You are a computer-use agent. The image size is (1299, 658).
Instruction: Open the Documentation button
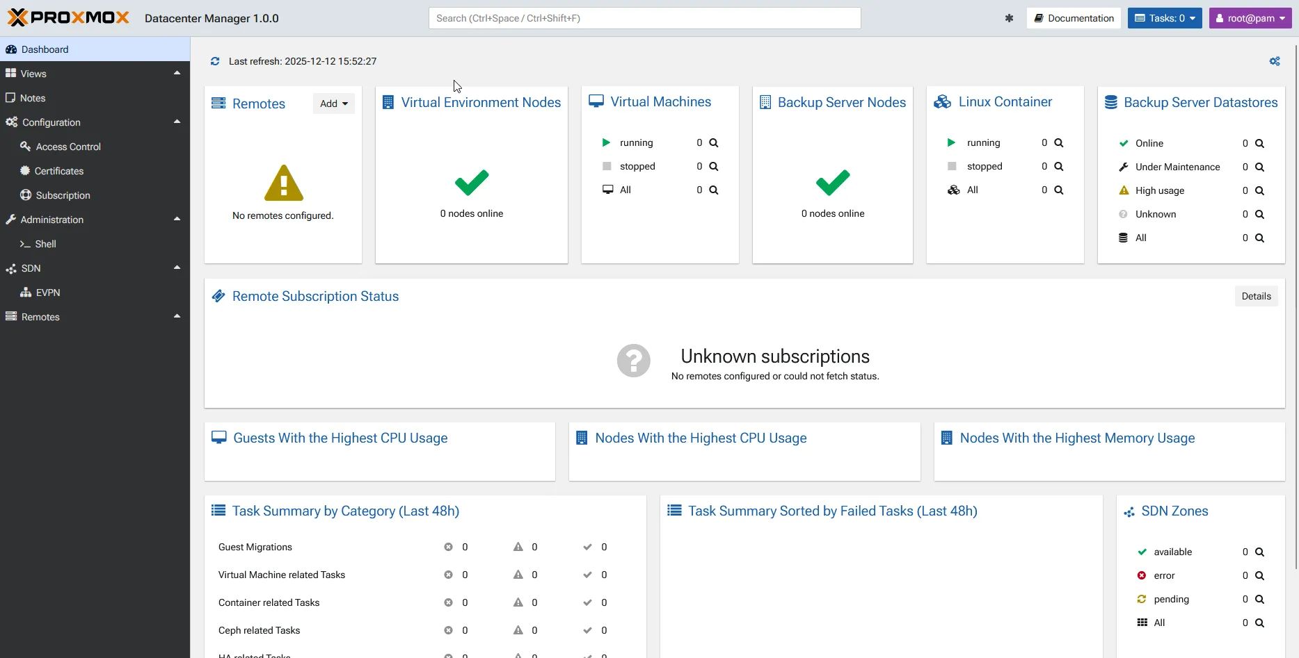pyautogui.click(x=1073, y=18)
